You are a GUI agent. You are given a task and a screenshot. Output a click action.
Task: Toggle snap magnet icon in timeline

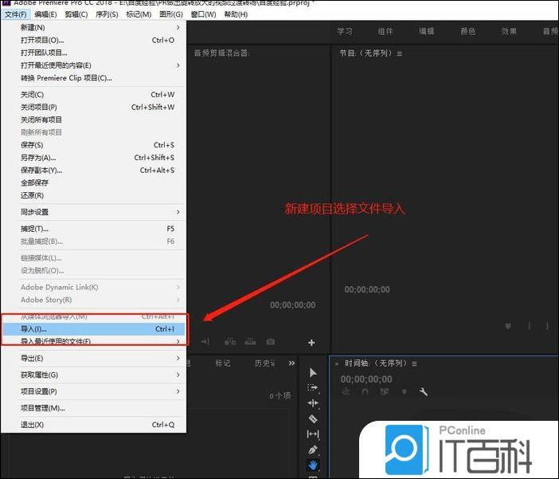coord(365,392)
